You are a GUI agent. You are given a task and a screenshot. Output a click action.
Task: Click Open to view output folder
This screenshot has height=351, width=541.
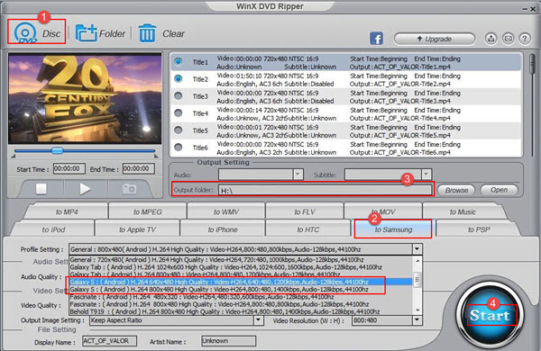click(x=499, y=190)
